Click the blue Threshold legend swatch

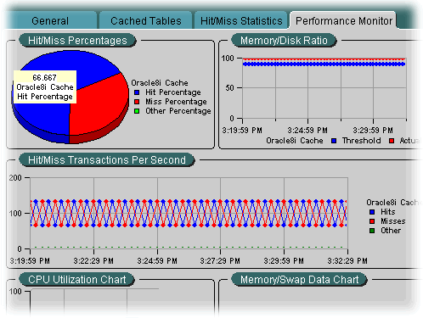click(x=334, y=141)
